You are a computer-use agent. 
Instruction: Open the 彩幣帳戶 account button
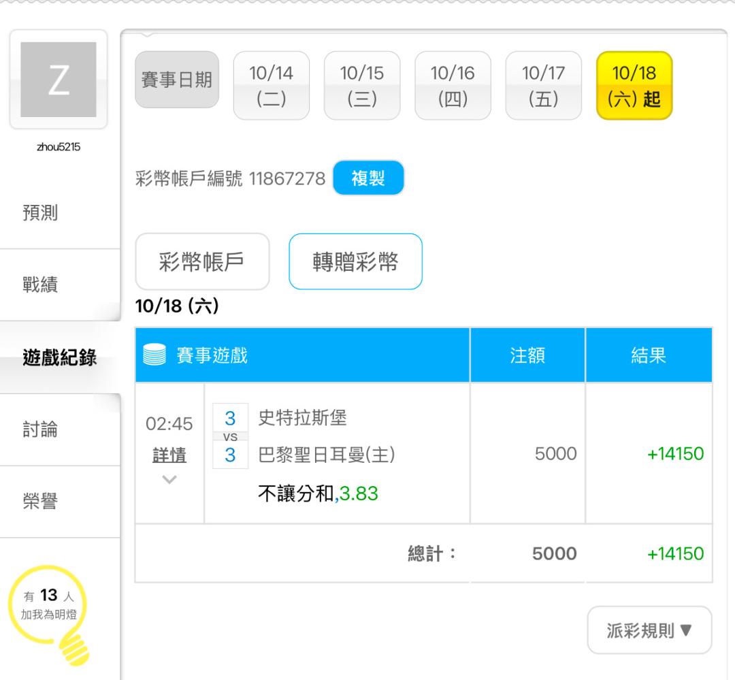(203, 262)
